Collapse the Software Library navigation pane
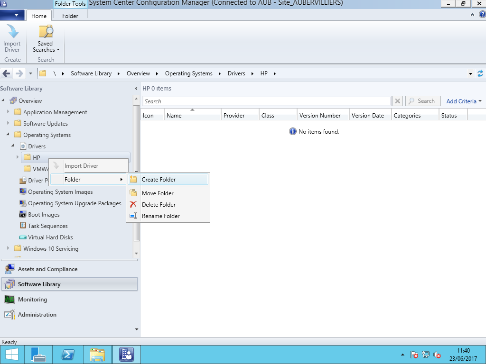Image resolution: width=486 pixels, height=364 pixels. pyautogui.click(x=136, y=89)
